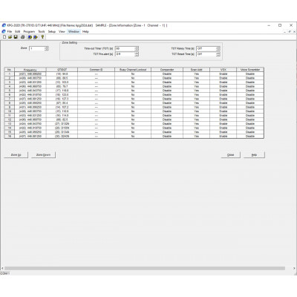Click the Print toolbar icon

click(x=23, y=37)
